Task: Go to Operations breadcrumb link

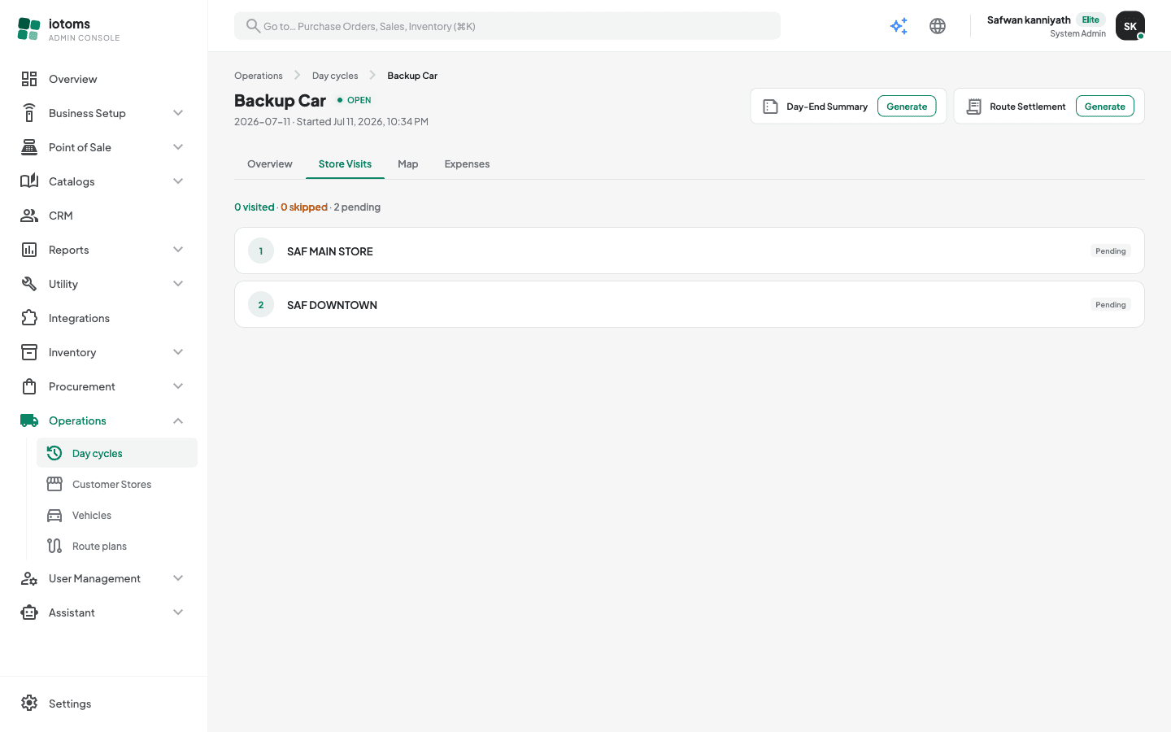Action: (x=259, y=76)
